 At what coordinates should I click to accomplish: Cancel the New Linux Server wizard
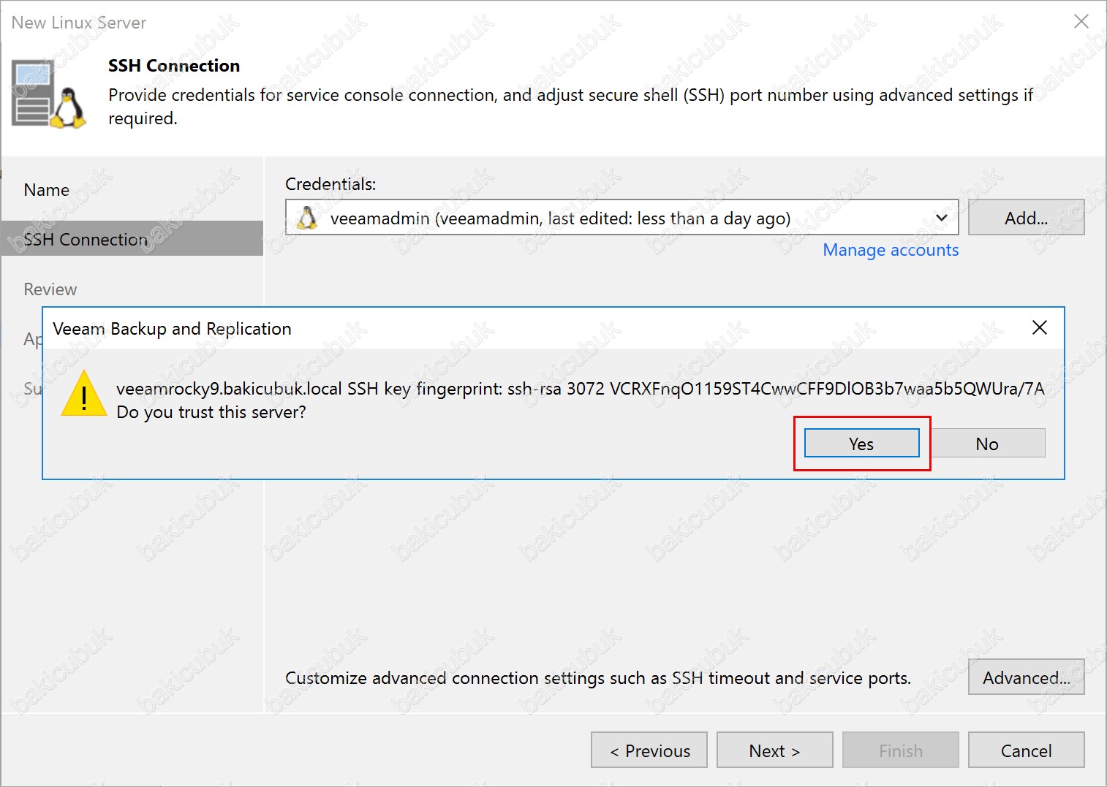(1026, 750)
